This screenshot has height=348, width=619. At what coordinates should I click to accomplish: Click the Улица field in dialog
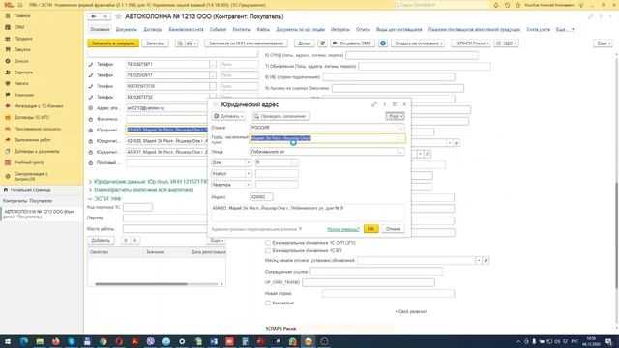[x=324, y=152]
